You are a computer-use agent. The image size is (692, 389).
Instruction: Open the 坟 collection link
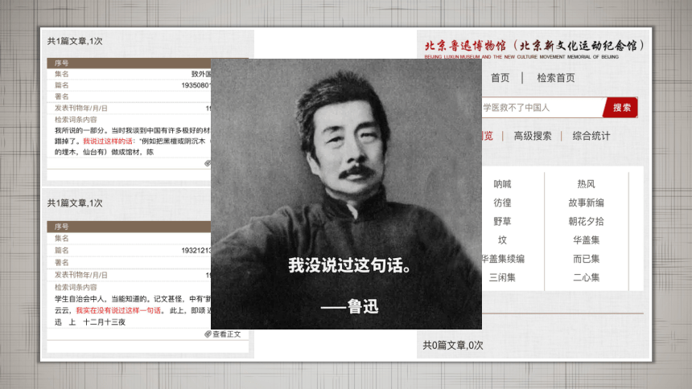click(x=502, y=240)
